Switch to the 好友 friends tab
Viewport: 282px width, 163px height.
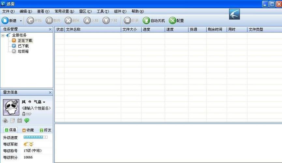click(x=46, y=130)
